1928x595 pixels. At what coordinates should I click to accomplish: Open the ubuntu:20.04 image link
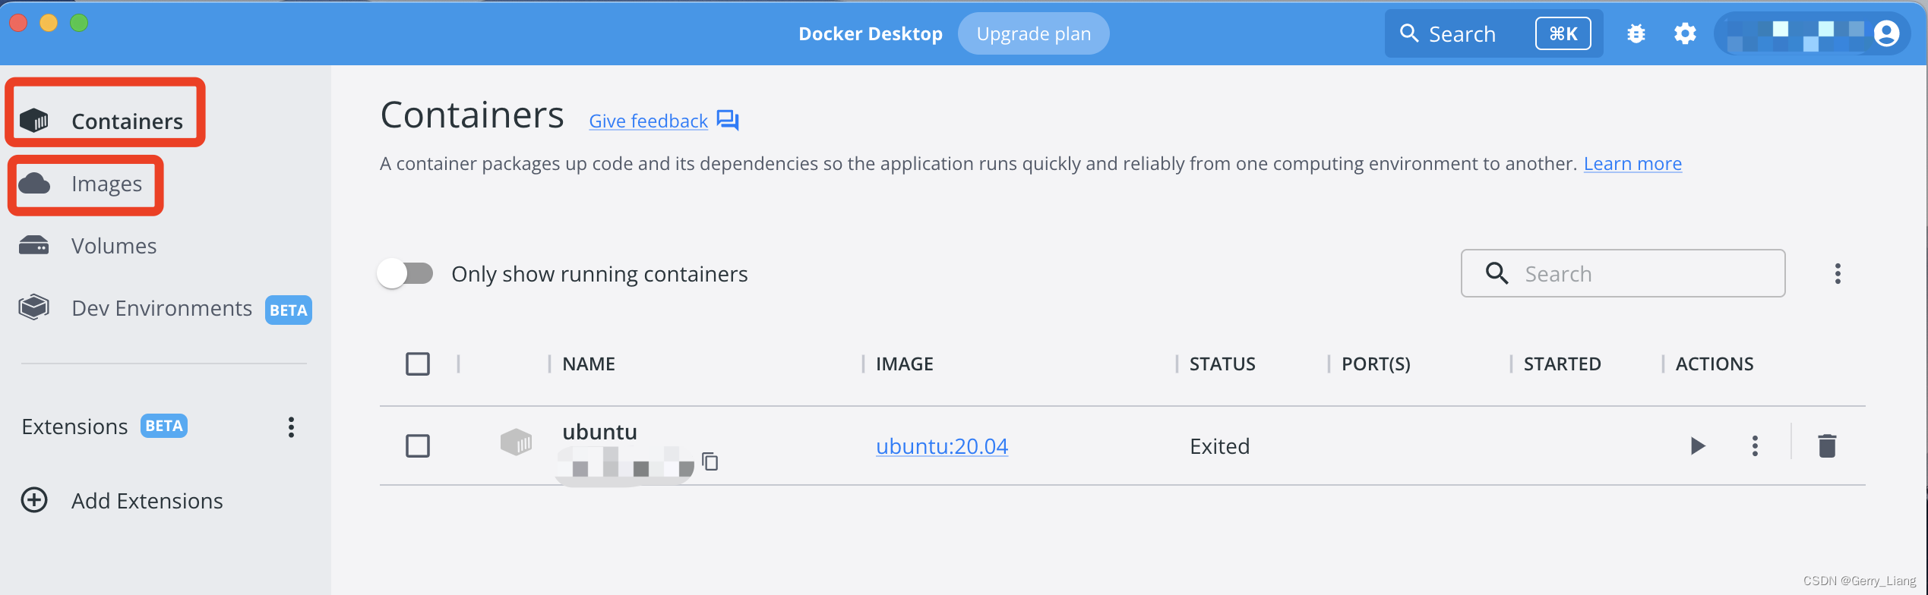coord(942,446)
